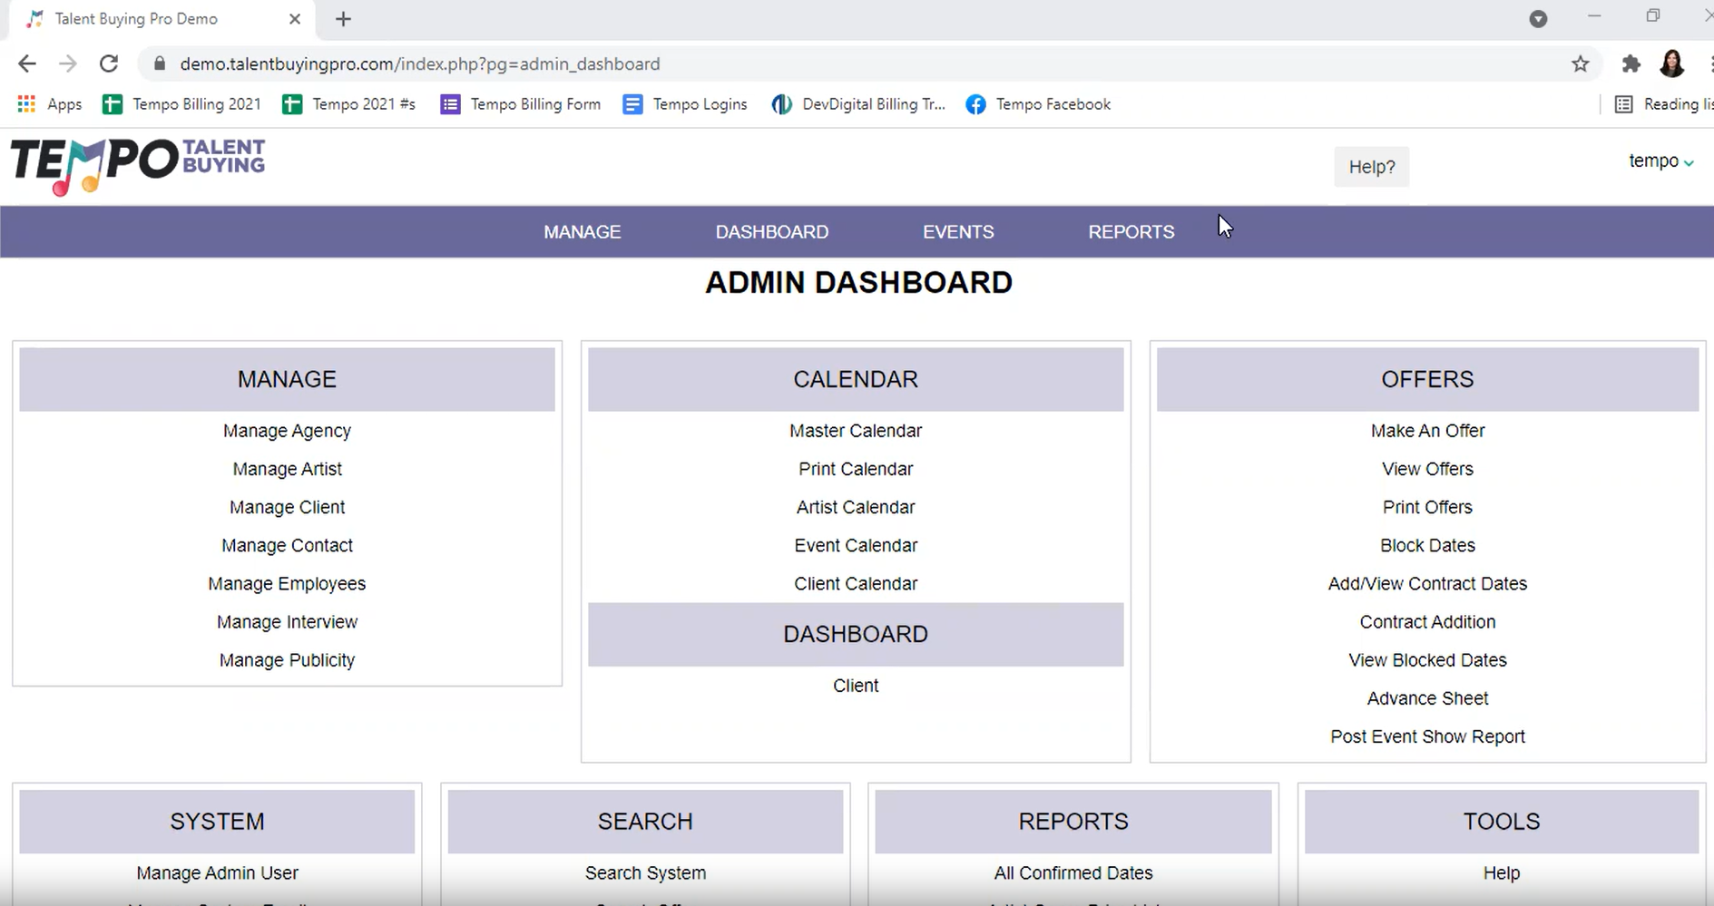The image size is (1714, 906).
Task: Open the Apps grid bookmark icon
Action: 26,104
